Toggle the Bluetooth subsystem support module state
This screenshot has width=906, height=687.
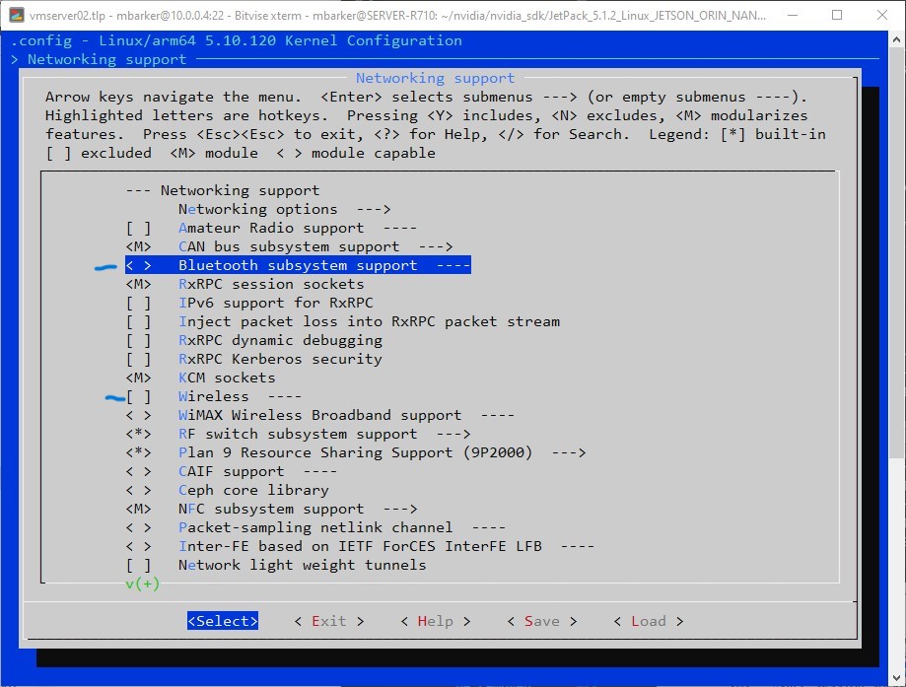coord(138,265)
